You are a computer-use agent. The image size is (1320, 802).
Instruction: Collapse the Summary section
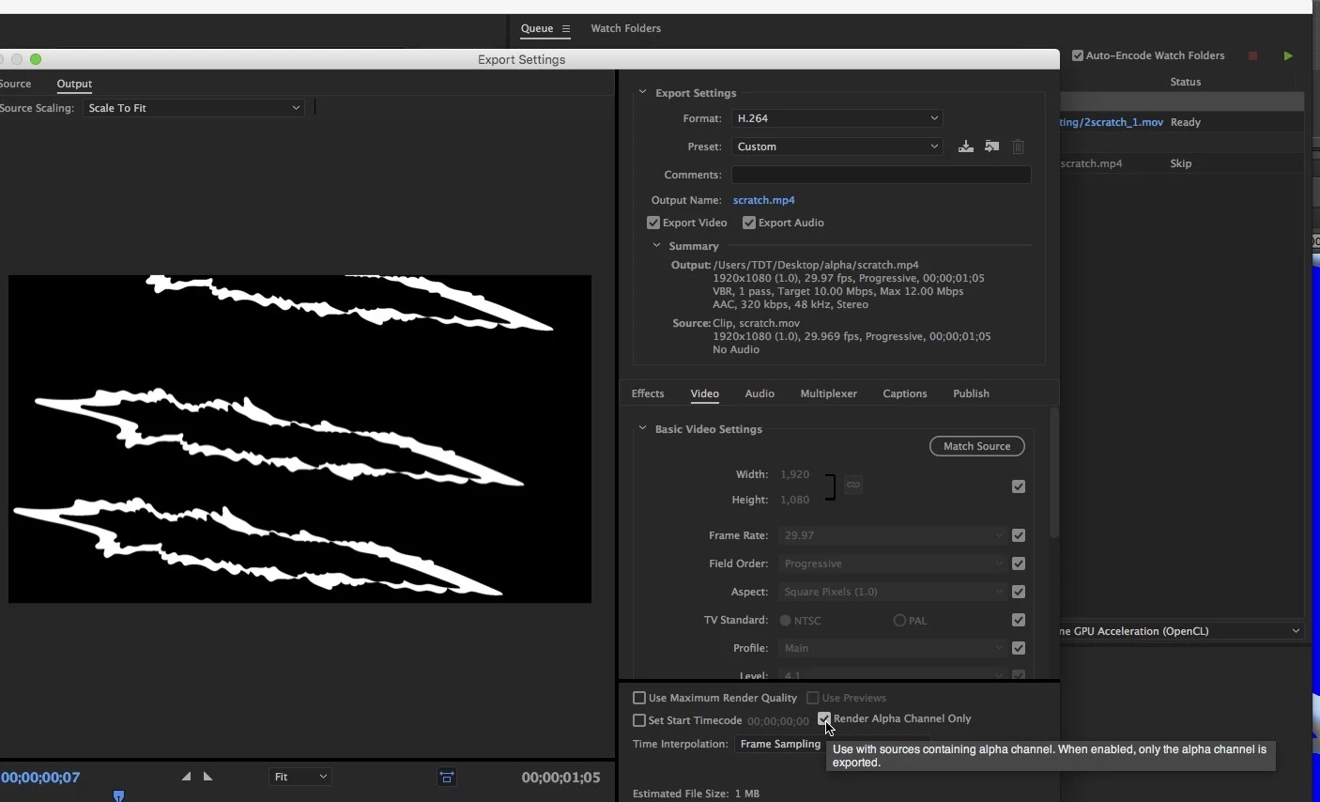[656, 246]
